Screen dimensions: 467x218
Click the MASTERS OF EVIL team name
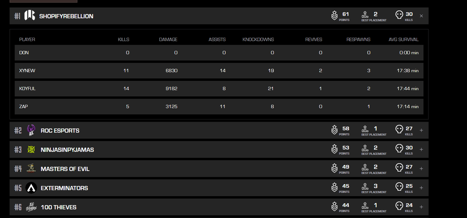(x=65, y=169)
